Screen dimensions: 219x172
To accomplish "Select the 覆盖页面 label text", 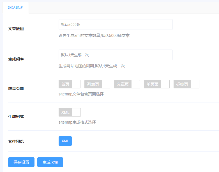I will pyautogui.click(x=16, y=88).
